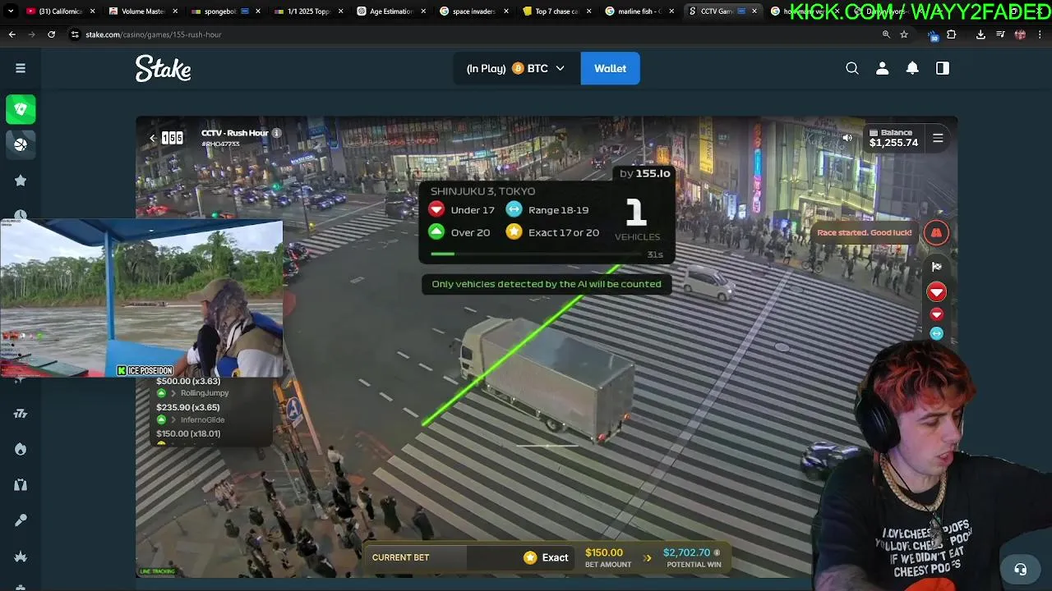This screenshot has height=591, width=1052.
Task: Show info for CCTV - Rush Hour
Action: [x=276, y=133]
